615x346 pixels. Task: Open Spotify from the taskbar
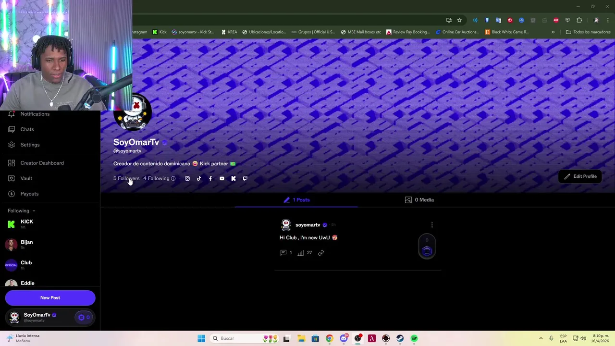click(x=414, y=338)
